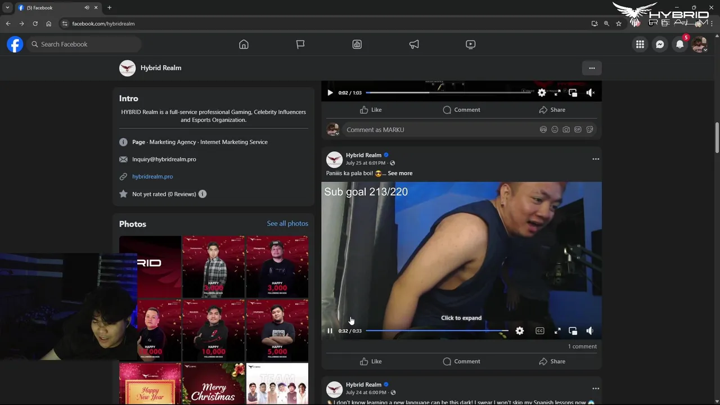
Task: Open the 'Happy 3,000' photo of standing man
Action: tap(213, 267)
